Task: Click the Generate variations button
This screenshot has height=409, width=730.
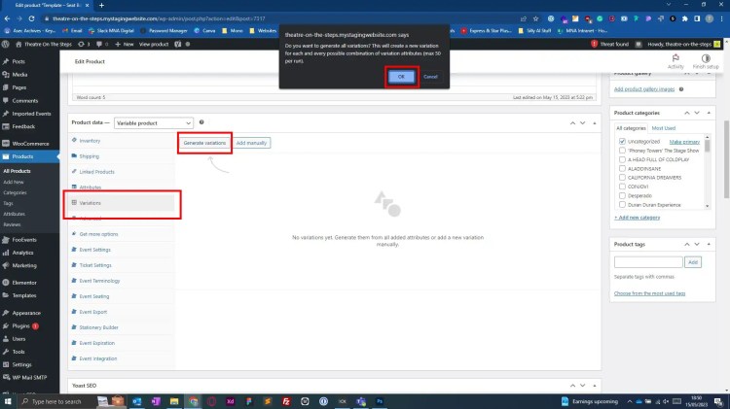Action: click(204, 143)
